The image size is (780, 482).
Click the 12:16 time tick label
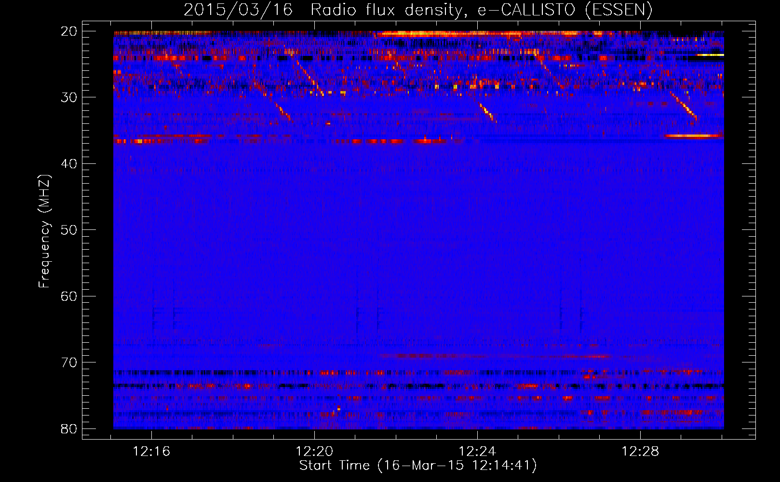pyautogui.click(x=152, y=452)
